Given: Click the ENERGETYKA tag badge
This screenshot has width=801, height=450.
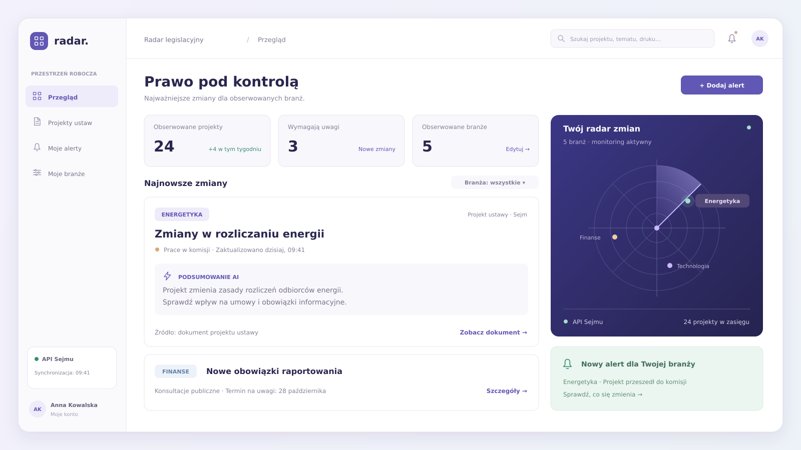Looking at the screenshot, I should point(182,214).
